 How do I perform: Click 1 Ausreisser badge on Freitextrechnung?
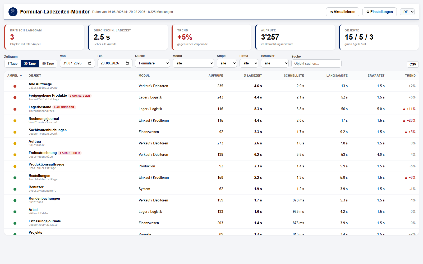click(x=70, y=153)
